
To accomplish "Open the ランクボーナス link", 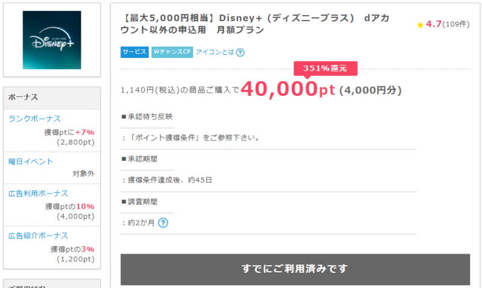I will [x=34, y=119].
